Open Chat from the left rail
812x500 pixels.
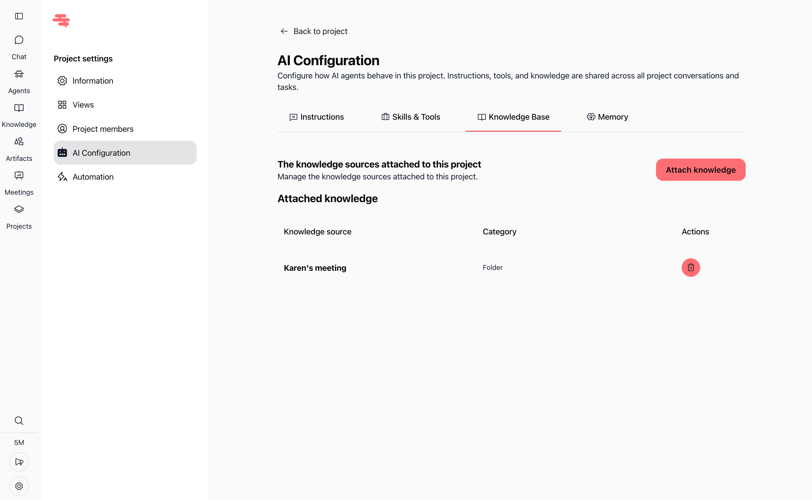click(x=19, y=48)
